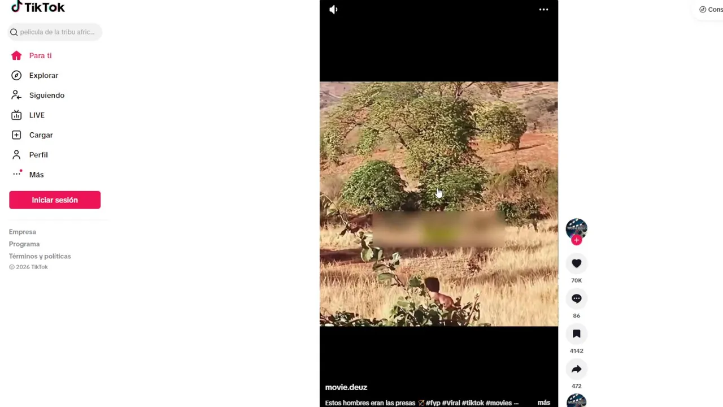Click the LIVE icon in sidebar

[16, 115]
